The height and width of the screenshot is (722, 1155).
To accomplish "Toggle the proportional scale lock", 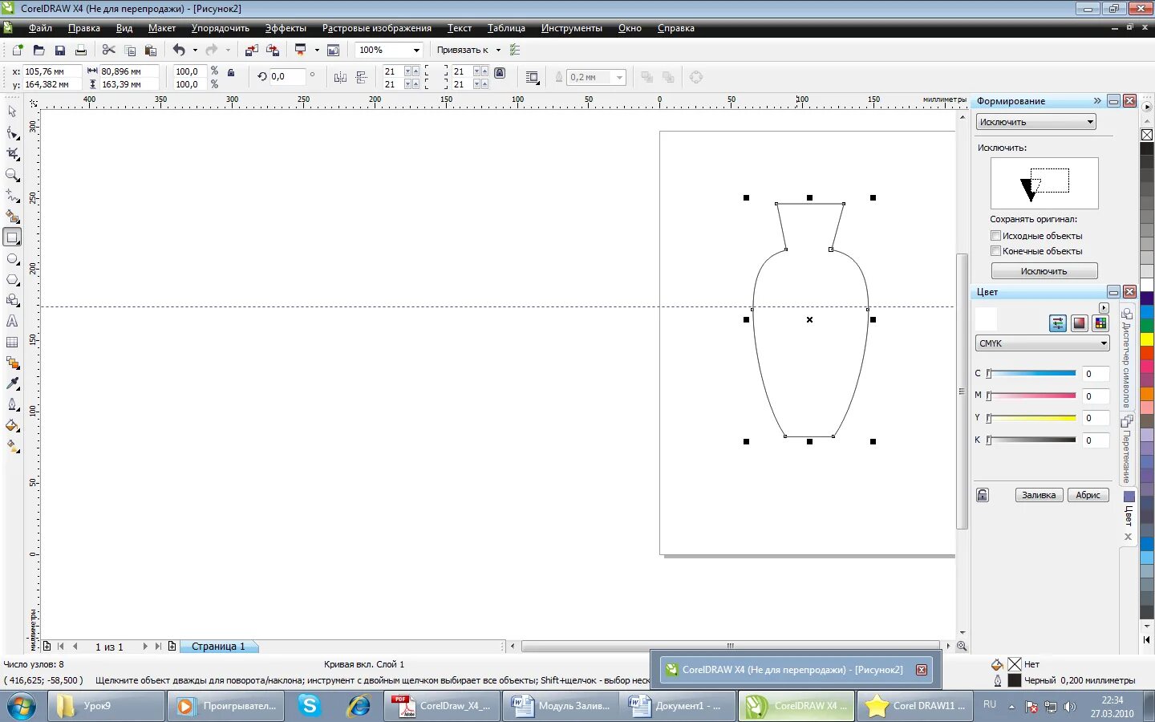I will coord(231,72).
